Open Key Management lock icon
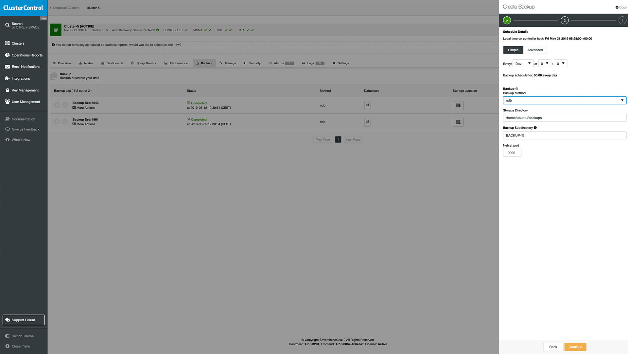Image resolution: width=628 pixels, height=354 pixels. pyautogui.click(x=7, y=90)
